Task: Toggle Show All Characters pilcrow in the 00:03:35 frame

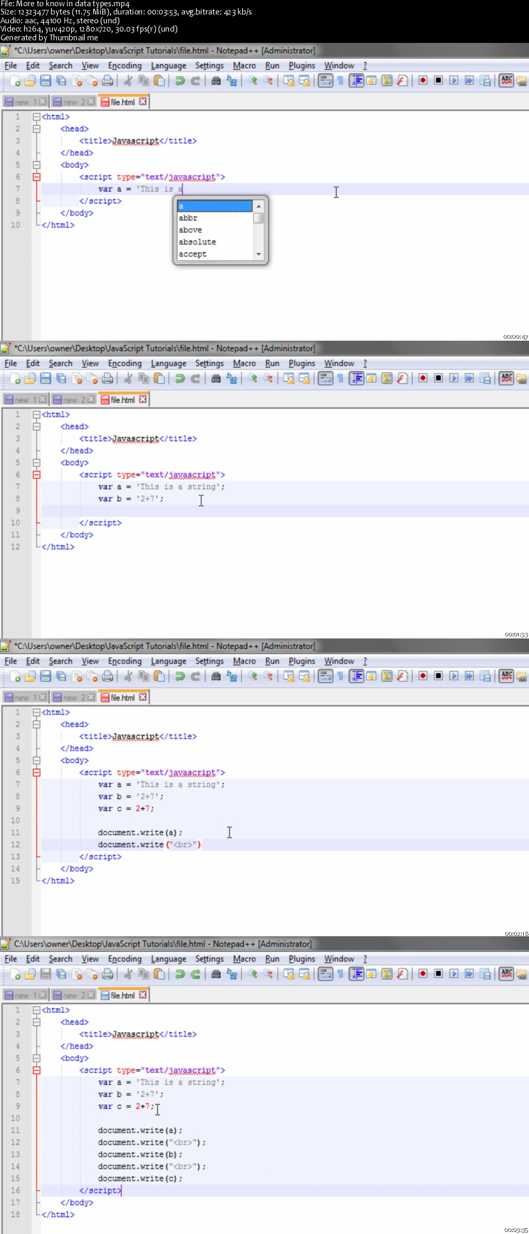Action: click(x=340, y=974)
